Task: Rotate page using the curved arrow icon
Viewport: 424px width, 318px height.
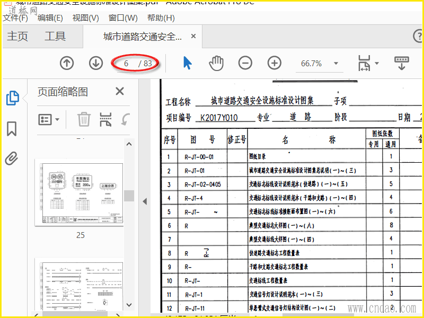Action: point(125,119)
